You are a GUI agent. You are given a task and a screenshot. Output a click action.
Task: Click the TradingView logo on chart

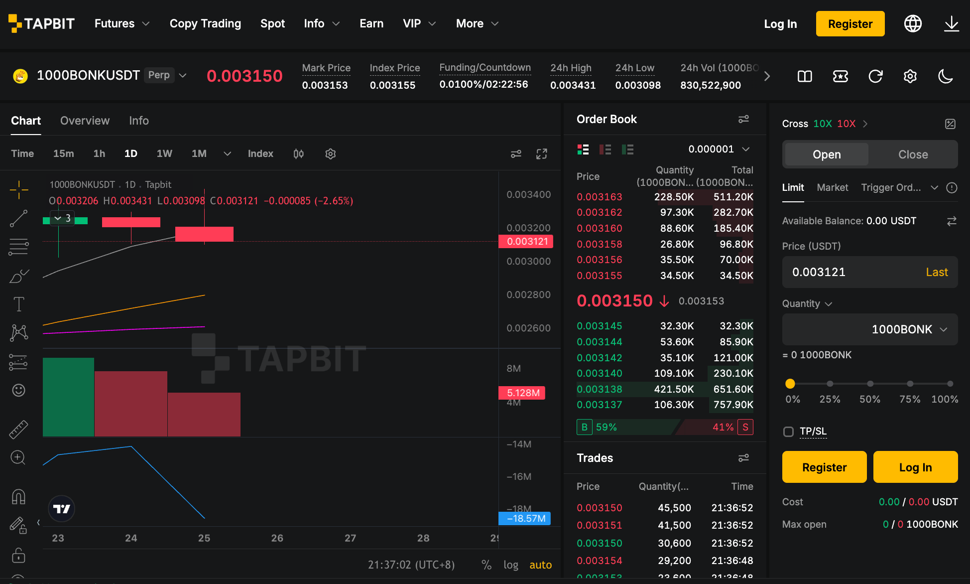[62, 509]
